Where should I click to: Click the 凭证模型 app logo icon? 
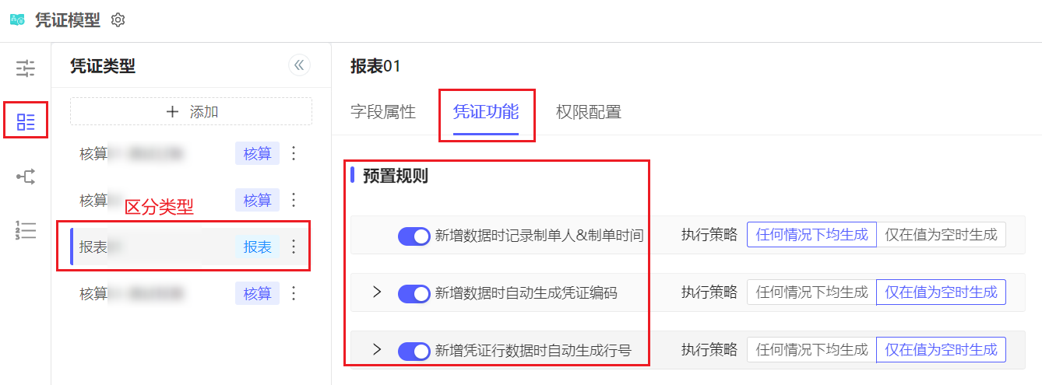click(17, 20)
